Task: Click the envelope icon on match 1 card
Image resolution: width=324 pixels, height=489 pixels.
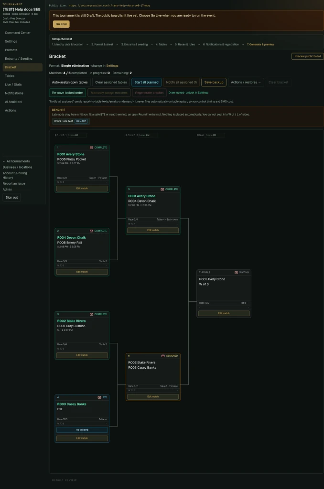Action: (x=91, y=148)
